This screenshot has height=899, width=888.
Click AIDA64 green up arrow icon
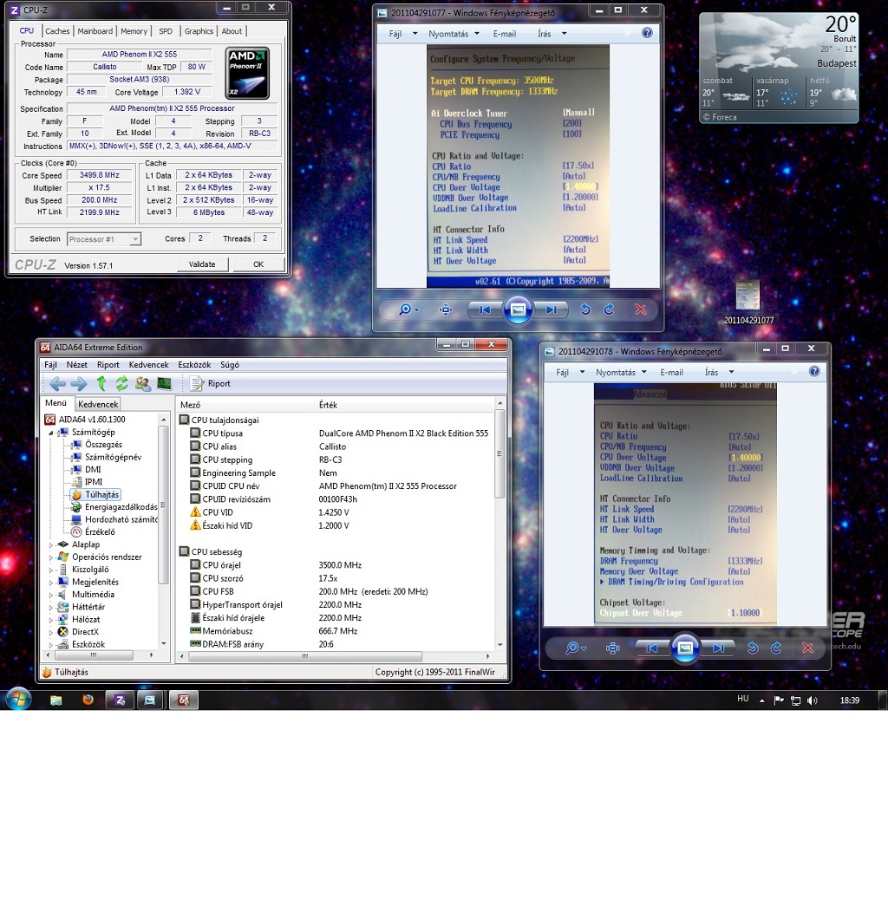point(101,383)
